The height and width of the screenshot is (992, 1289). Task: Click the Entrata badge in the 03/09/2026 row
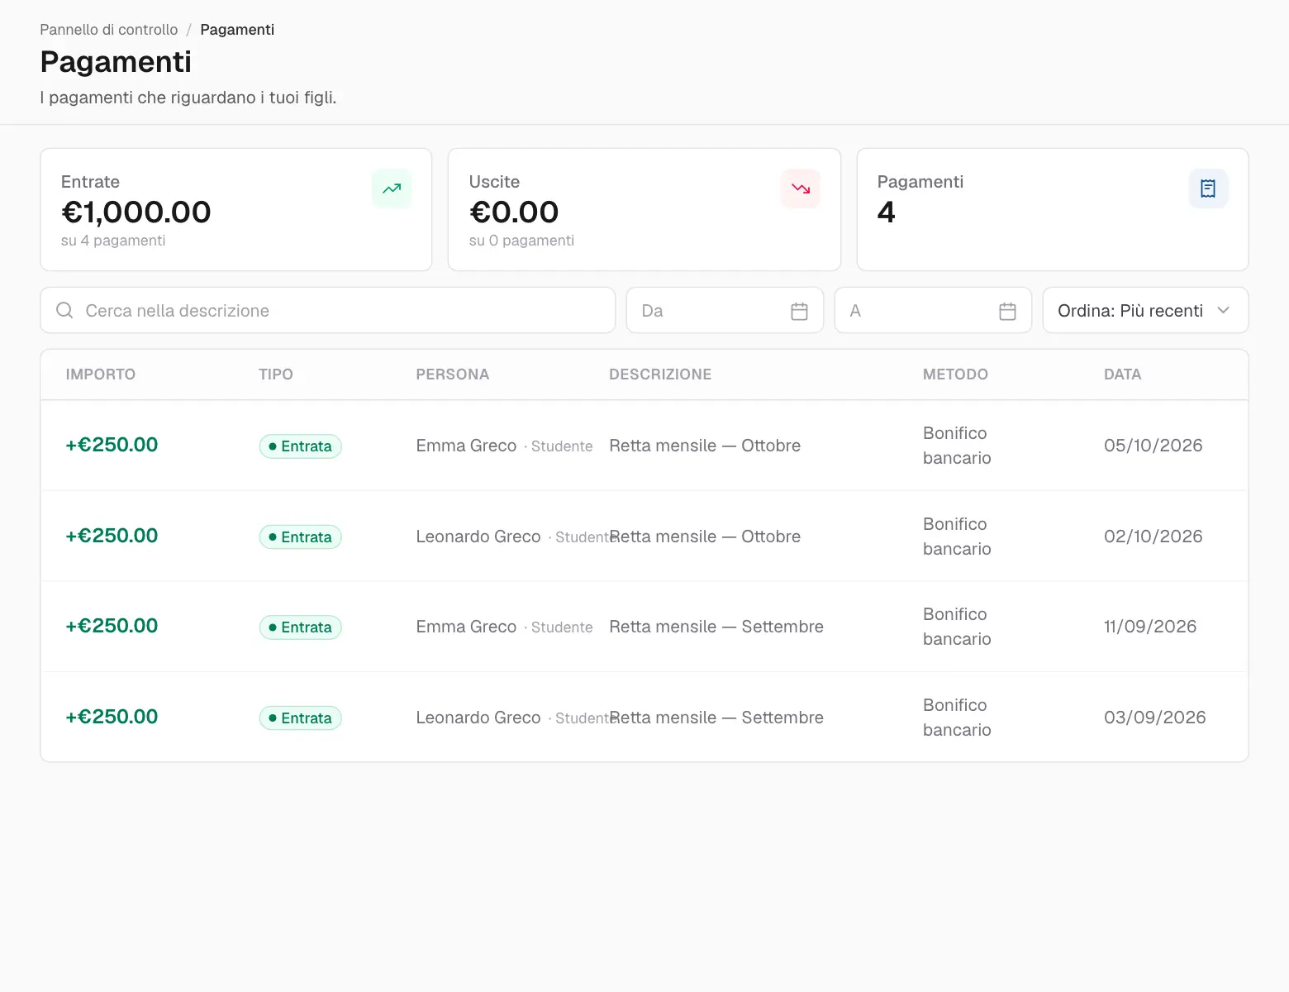pyautogui.click(x=300, y=718)
